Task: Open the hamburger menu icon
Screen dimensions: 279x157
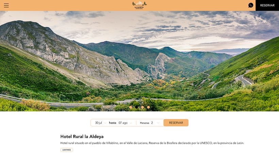Action: 6,5
